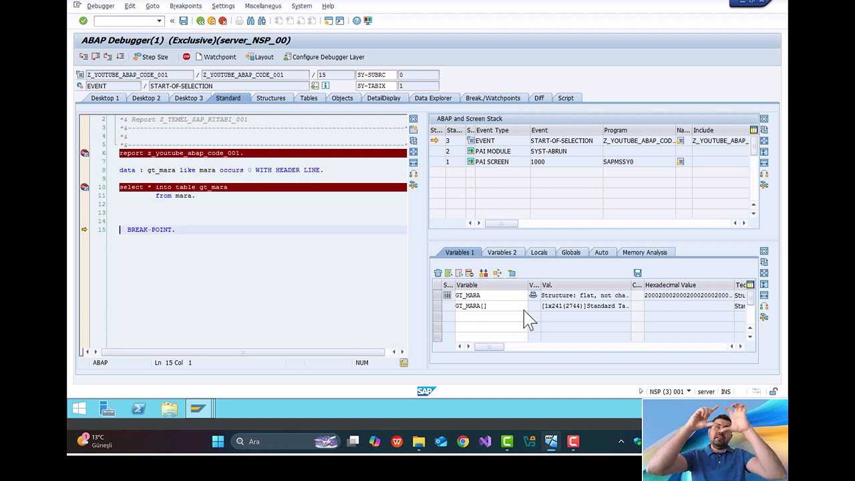Click the Windows Start button on taskbar
The image size is (855, 481).
point(218,442)
